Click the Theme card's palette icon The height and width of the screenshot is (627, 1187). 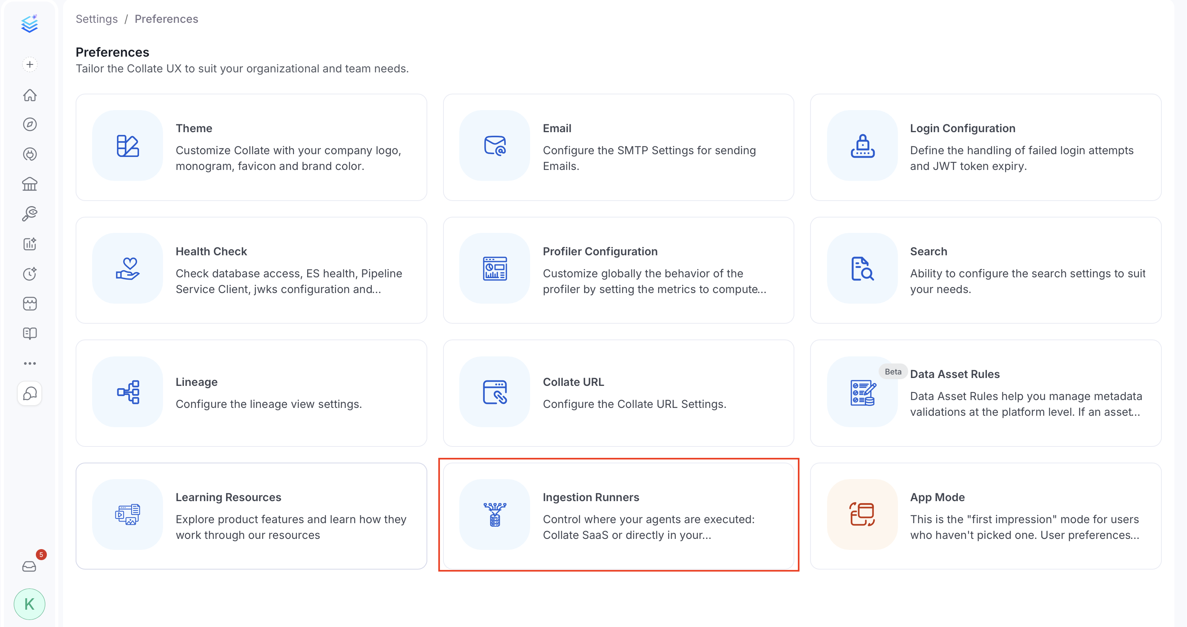pos(128,146)
